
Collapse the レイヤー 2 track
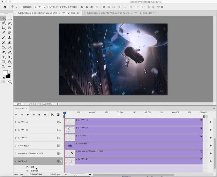click(x=16, y=161)
